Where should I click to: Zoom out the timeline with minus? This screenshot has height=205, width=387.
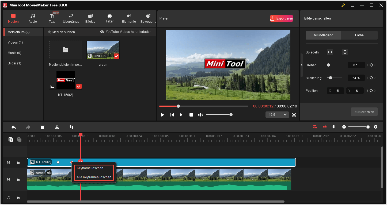click(344, 127)
